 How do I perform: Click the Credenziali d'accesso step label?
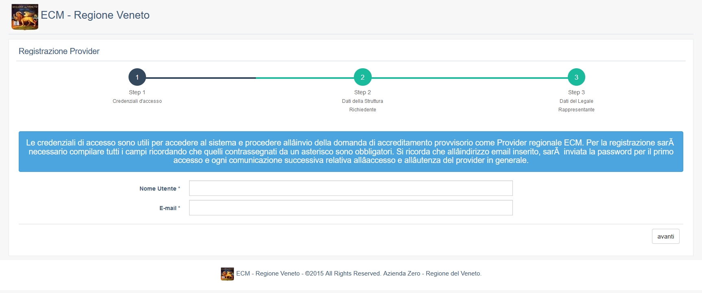pyautogui.click(x=137, y=101)
